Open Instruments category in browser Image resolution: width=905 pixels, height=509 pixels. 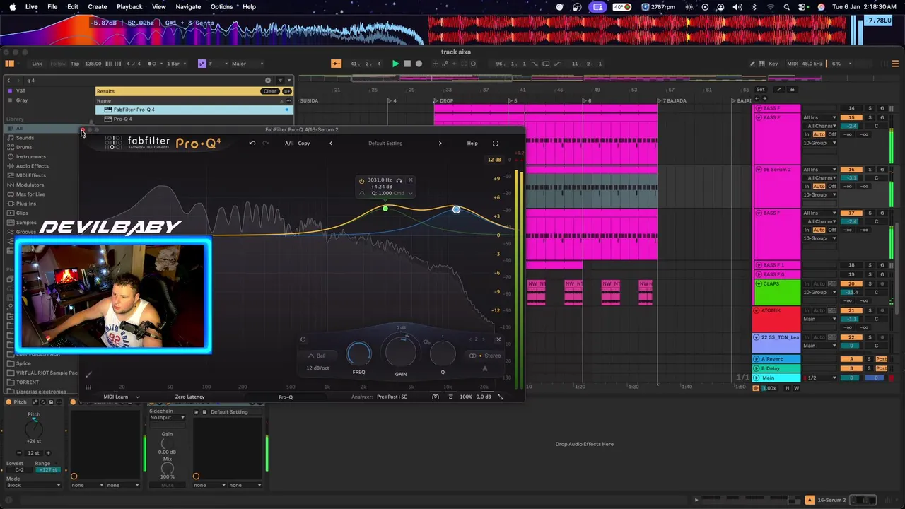click(x=30, y=156)
